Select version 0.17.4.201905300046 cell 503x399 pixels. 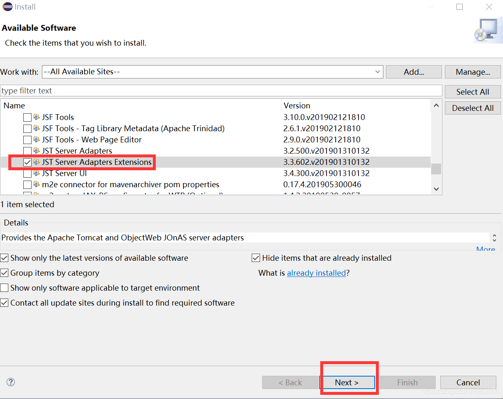tap(322, 184)
